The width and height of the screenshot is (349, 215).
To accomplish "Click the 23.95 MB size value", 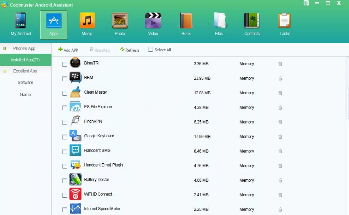I will pos(202,78).
